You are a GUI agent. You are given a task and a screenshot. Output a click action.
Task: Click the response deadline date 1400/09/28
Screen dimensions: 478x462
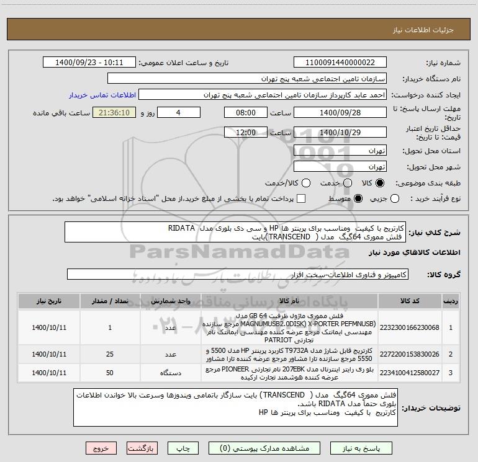340,112
